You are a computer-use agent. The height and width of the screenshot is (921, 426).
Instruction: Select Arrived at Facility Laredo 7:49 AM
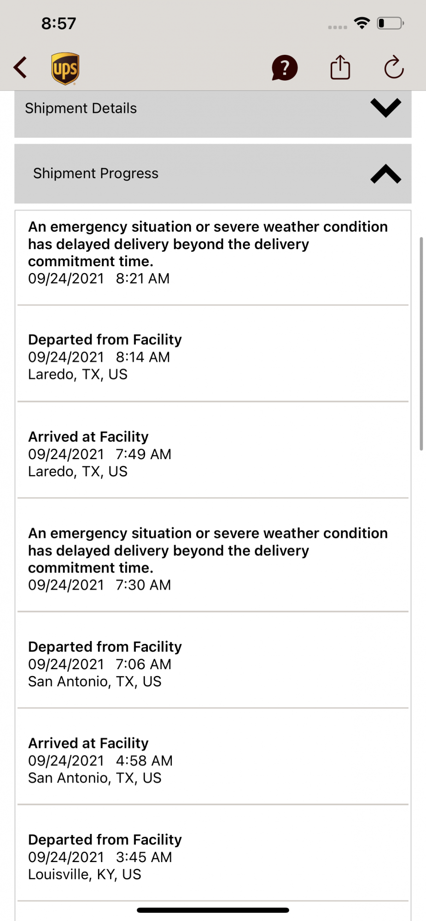pos(213,450)
